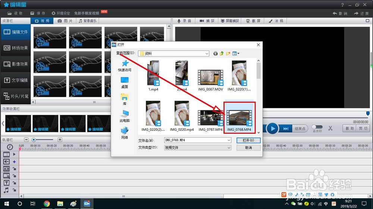Click the 屏幕捕获 screen capture tool

(x=230, y=21)
